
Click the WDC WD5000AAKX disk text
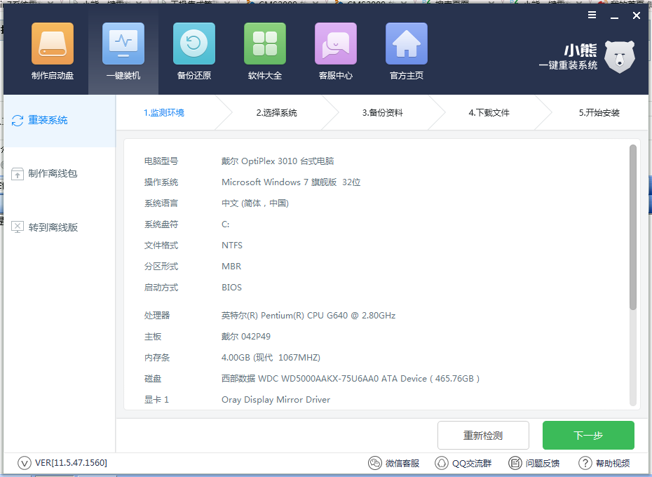click(351, 379)
